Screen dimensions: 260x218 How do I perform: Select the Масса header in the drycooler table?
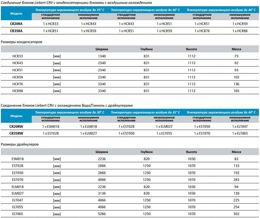(x=236, y=152)
